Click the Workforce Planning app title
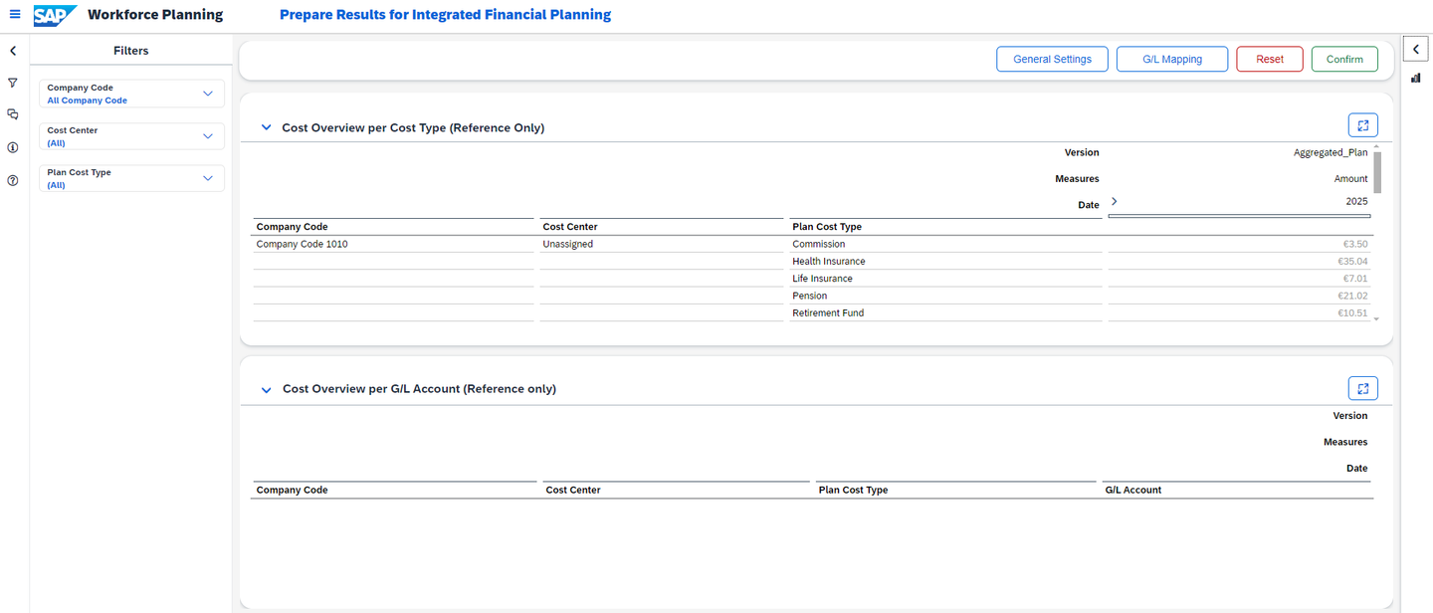The width and height of the screenshot is (1433, 613). coord(155,15)
